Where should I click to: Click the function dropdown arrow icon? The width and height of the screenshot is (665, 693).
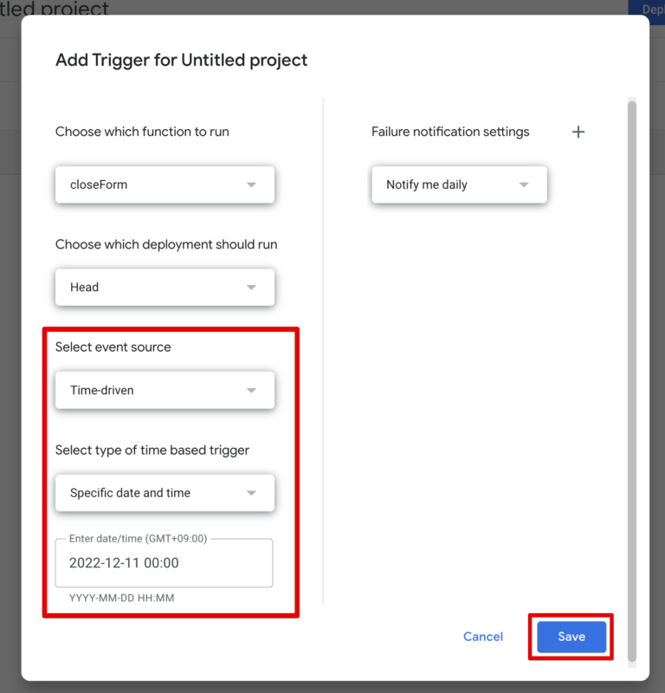(253, 185)
